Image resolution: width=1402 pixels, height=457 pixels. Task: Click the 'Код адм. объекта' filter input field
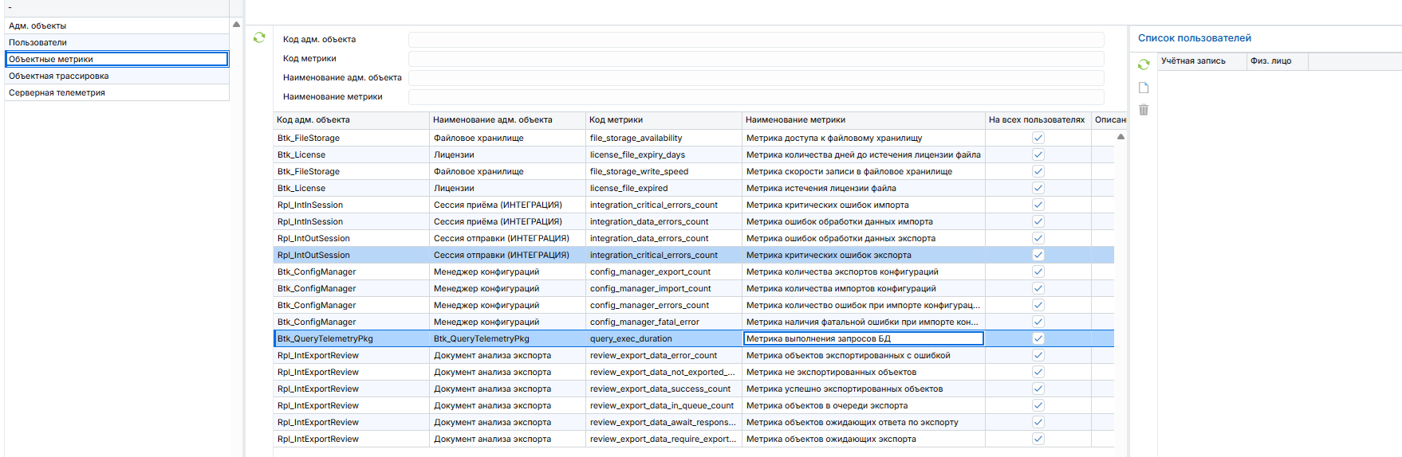click(x=755, y=40)
